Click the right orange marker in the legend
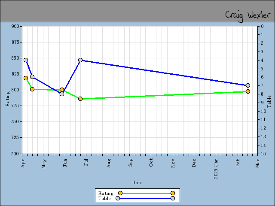The width and height of the screenshot is (275, 206). pos(173,193)
